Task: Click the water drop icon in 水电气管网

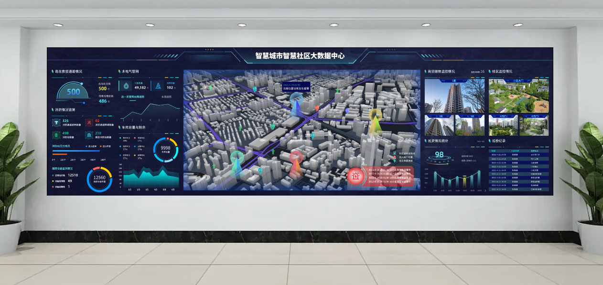Action: [x=126, y=86]
